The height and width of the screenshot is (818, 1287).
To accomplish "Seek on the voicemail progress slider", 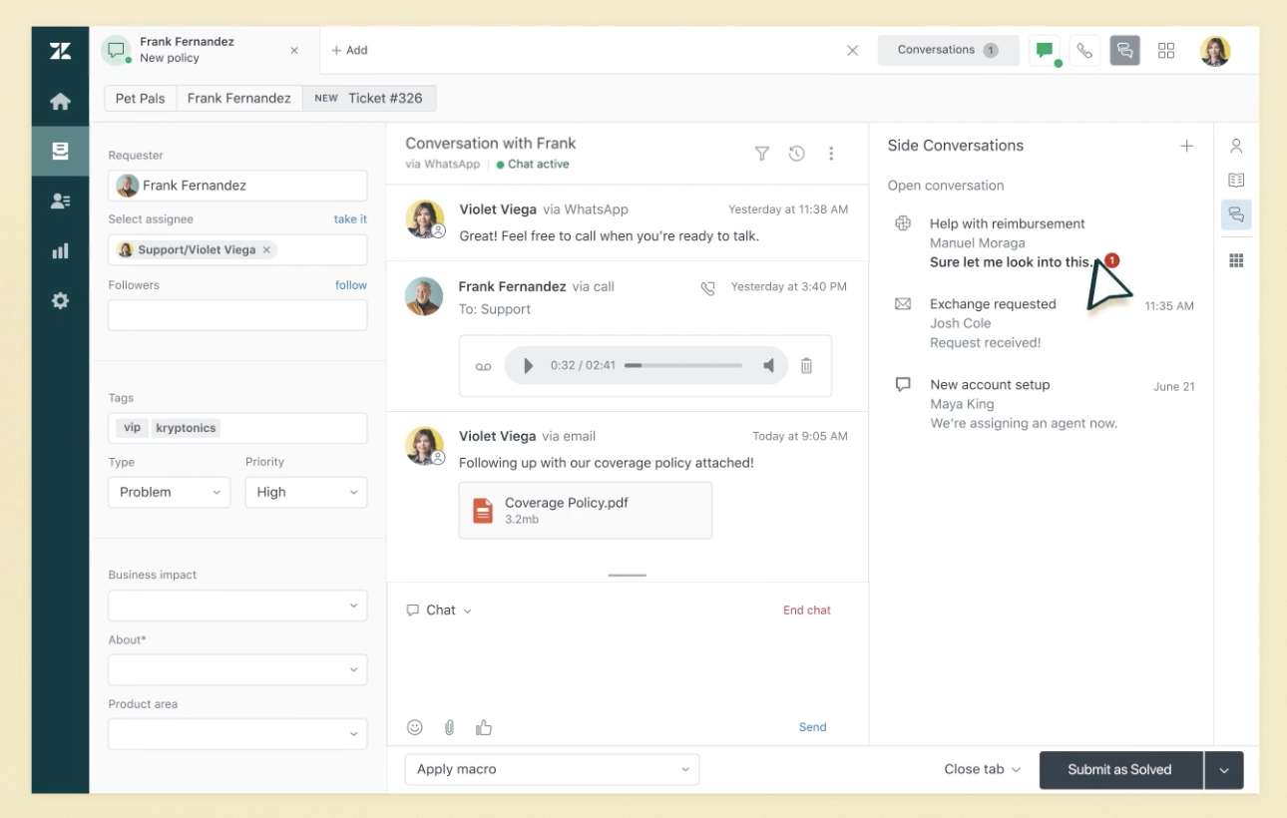I will click(x=683, y=366).
